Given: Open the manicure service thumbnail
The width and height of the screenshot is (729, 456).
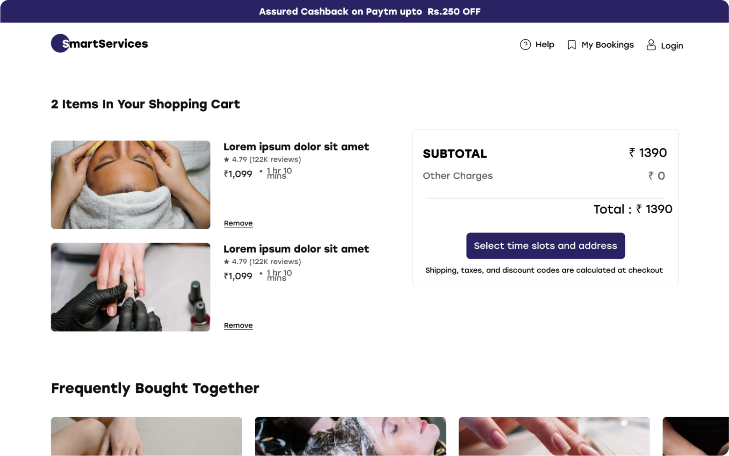Looking at the screenshot, I should pos(130,287).
